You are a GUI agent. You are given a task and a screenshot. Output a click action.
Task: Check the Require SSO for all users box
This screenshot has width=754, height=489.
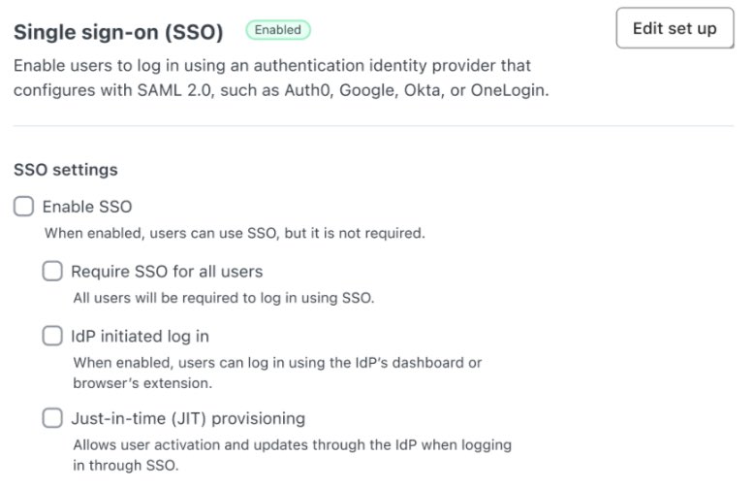pos(52,272)
